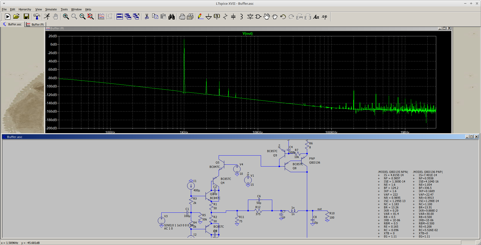Open the Window menu
The height and width of the screenshot is (245, 481).
tap(76, 9)
